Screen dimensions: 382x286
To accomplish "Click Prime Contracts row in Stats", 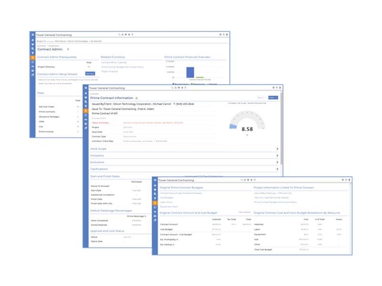I will [59, 112].
